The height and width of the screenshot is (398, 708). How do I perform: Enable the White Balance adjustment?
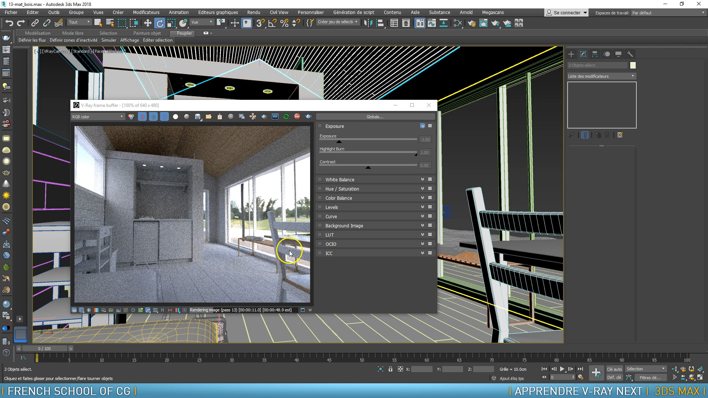pos(319,179)
